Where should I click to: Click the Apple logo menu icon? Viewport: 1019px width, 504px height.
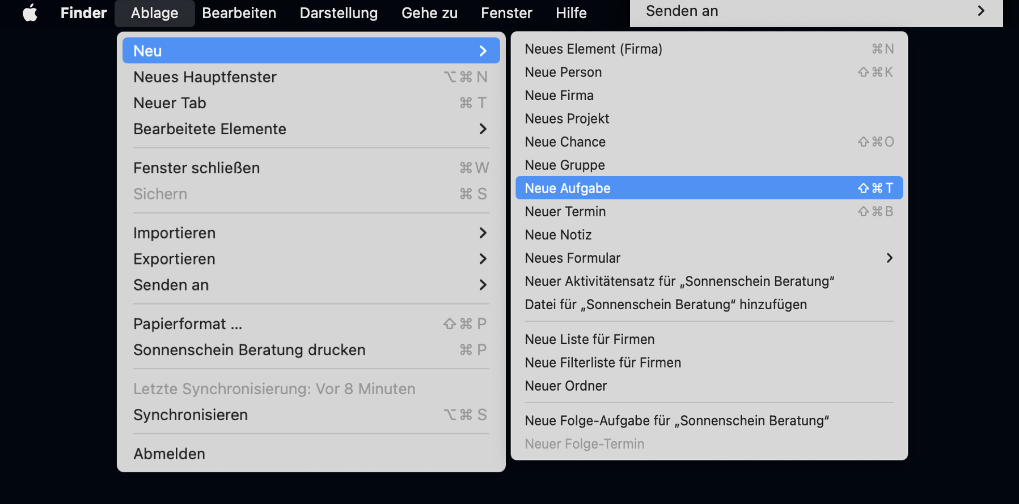pyautogui.click(x=30, y=12)
